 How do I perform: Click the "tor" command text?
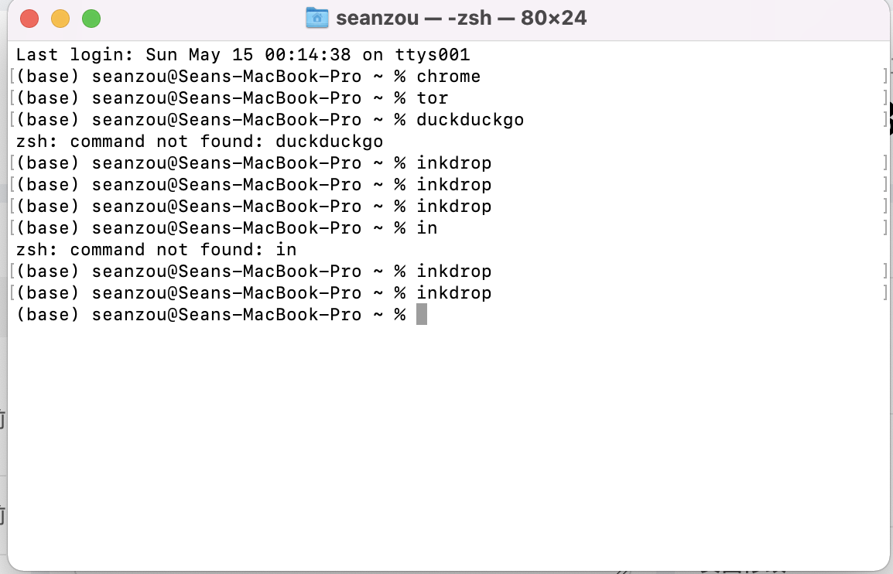point(433,98)
